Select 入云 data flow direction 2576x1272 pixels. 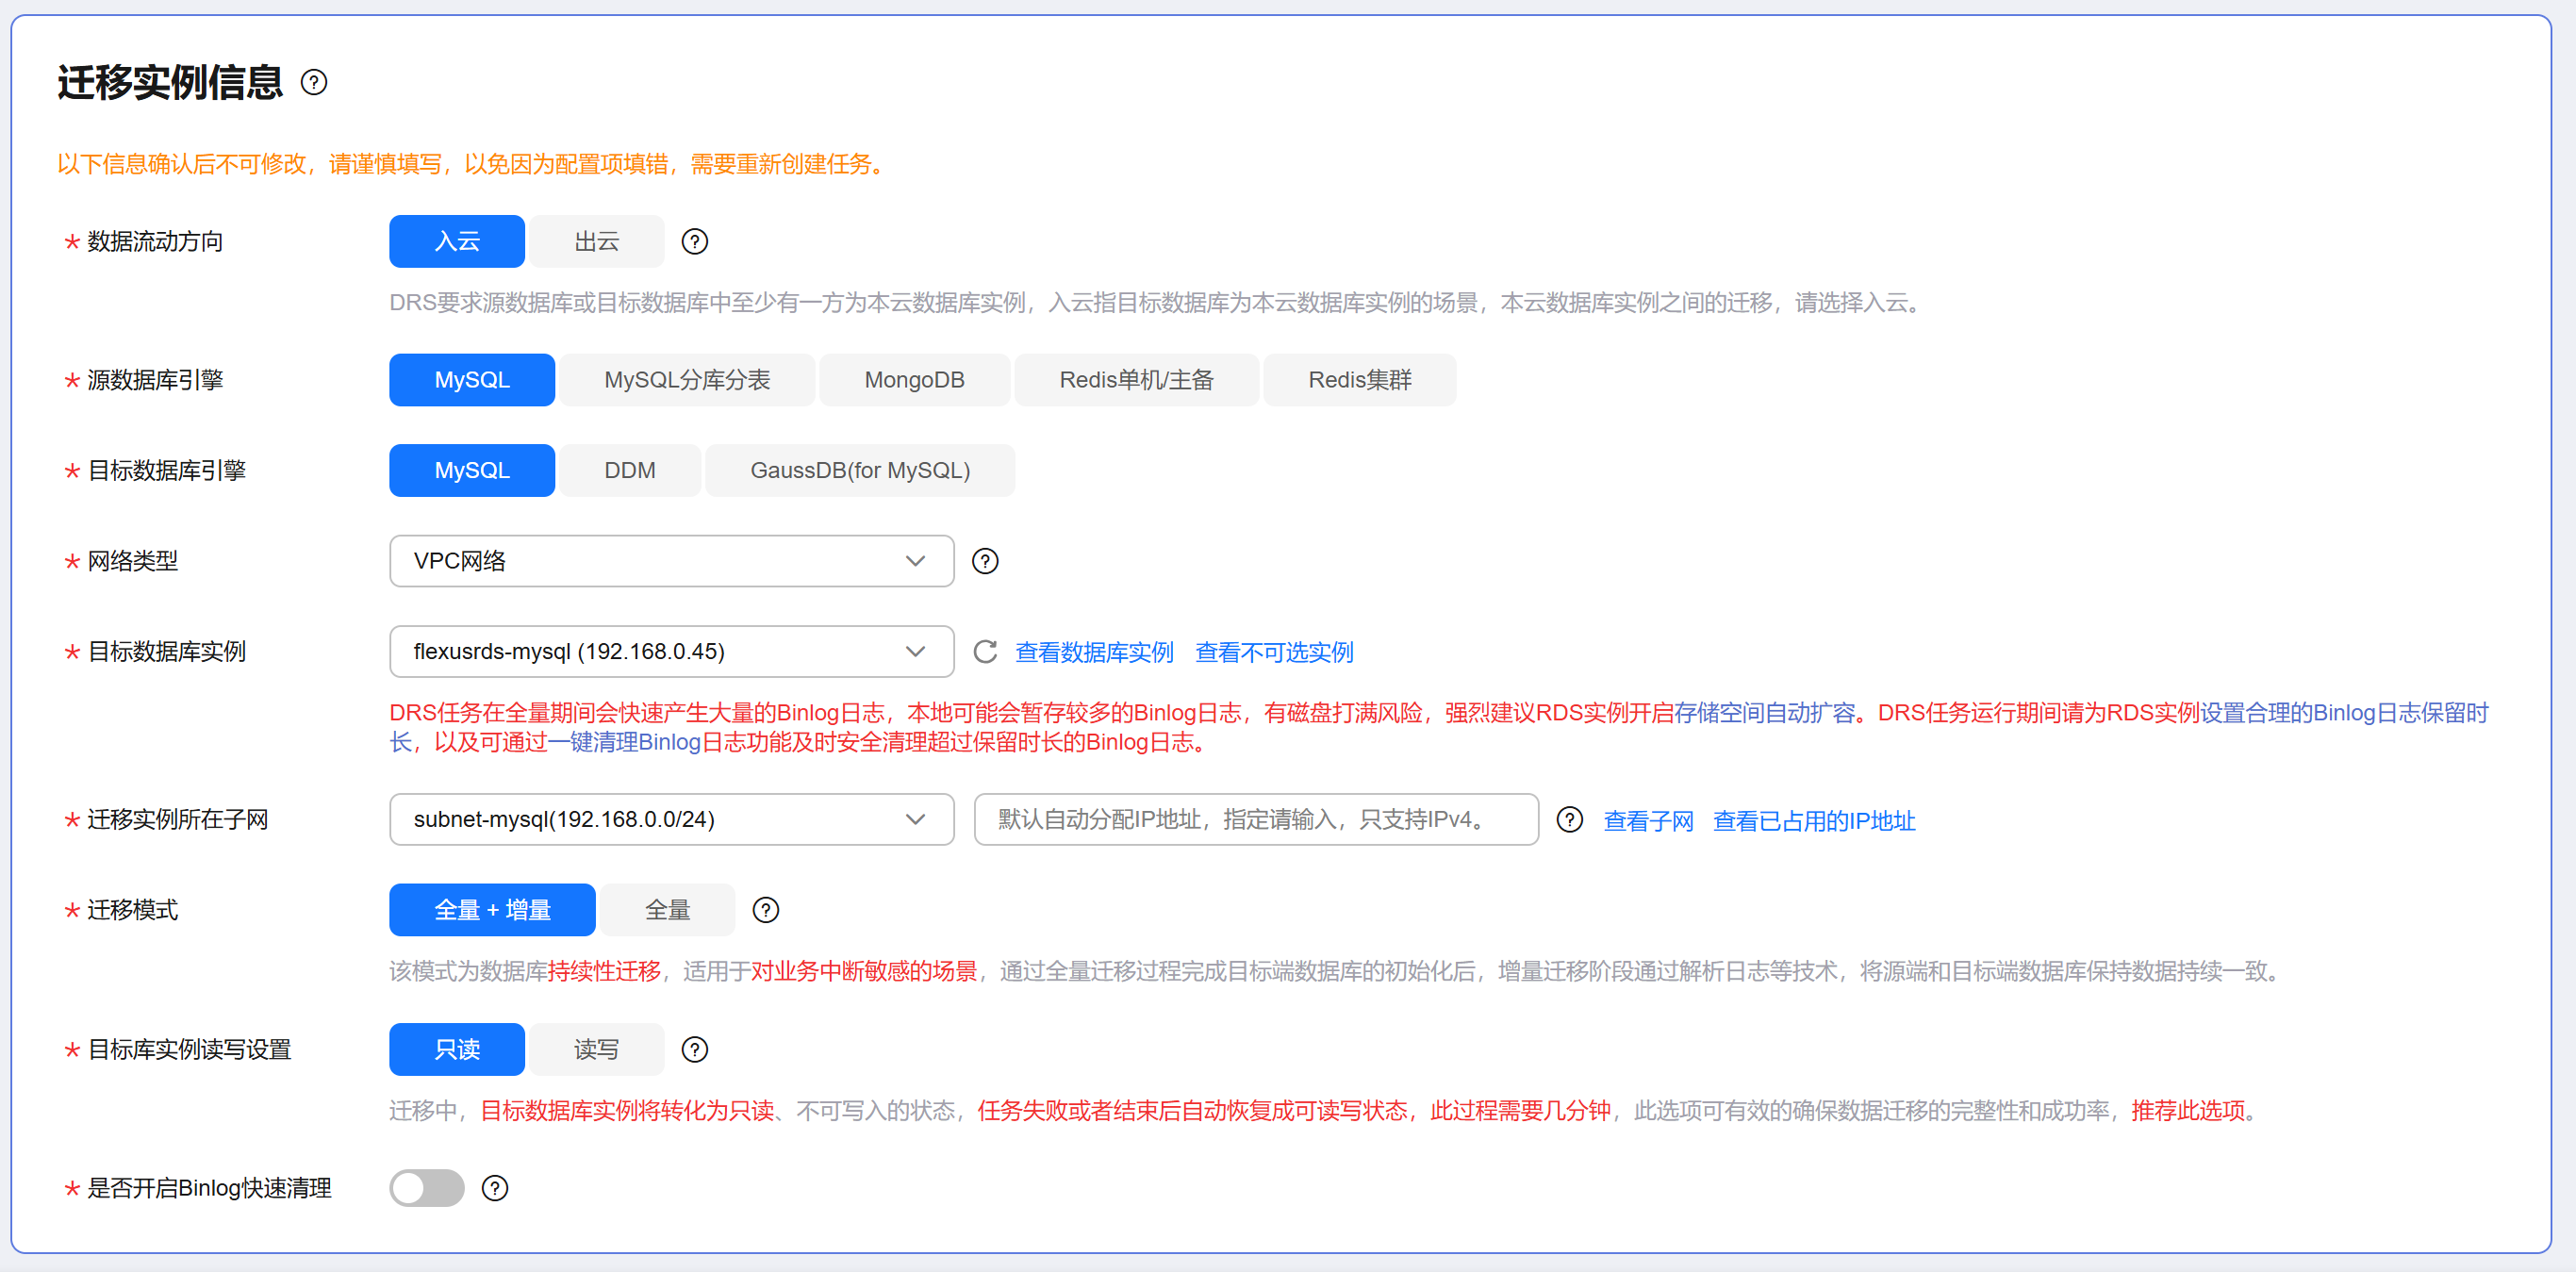tap(457, 242)
